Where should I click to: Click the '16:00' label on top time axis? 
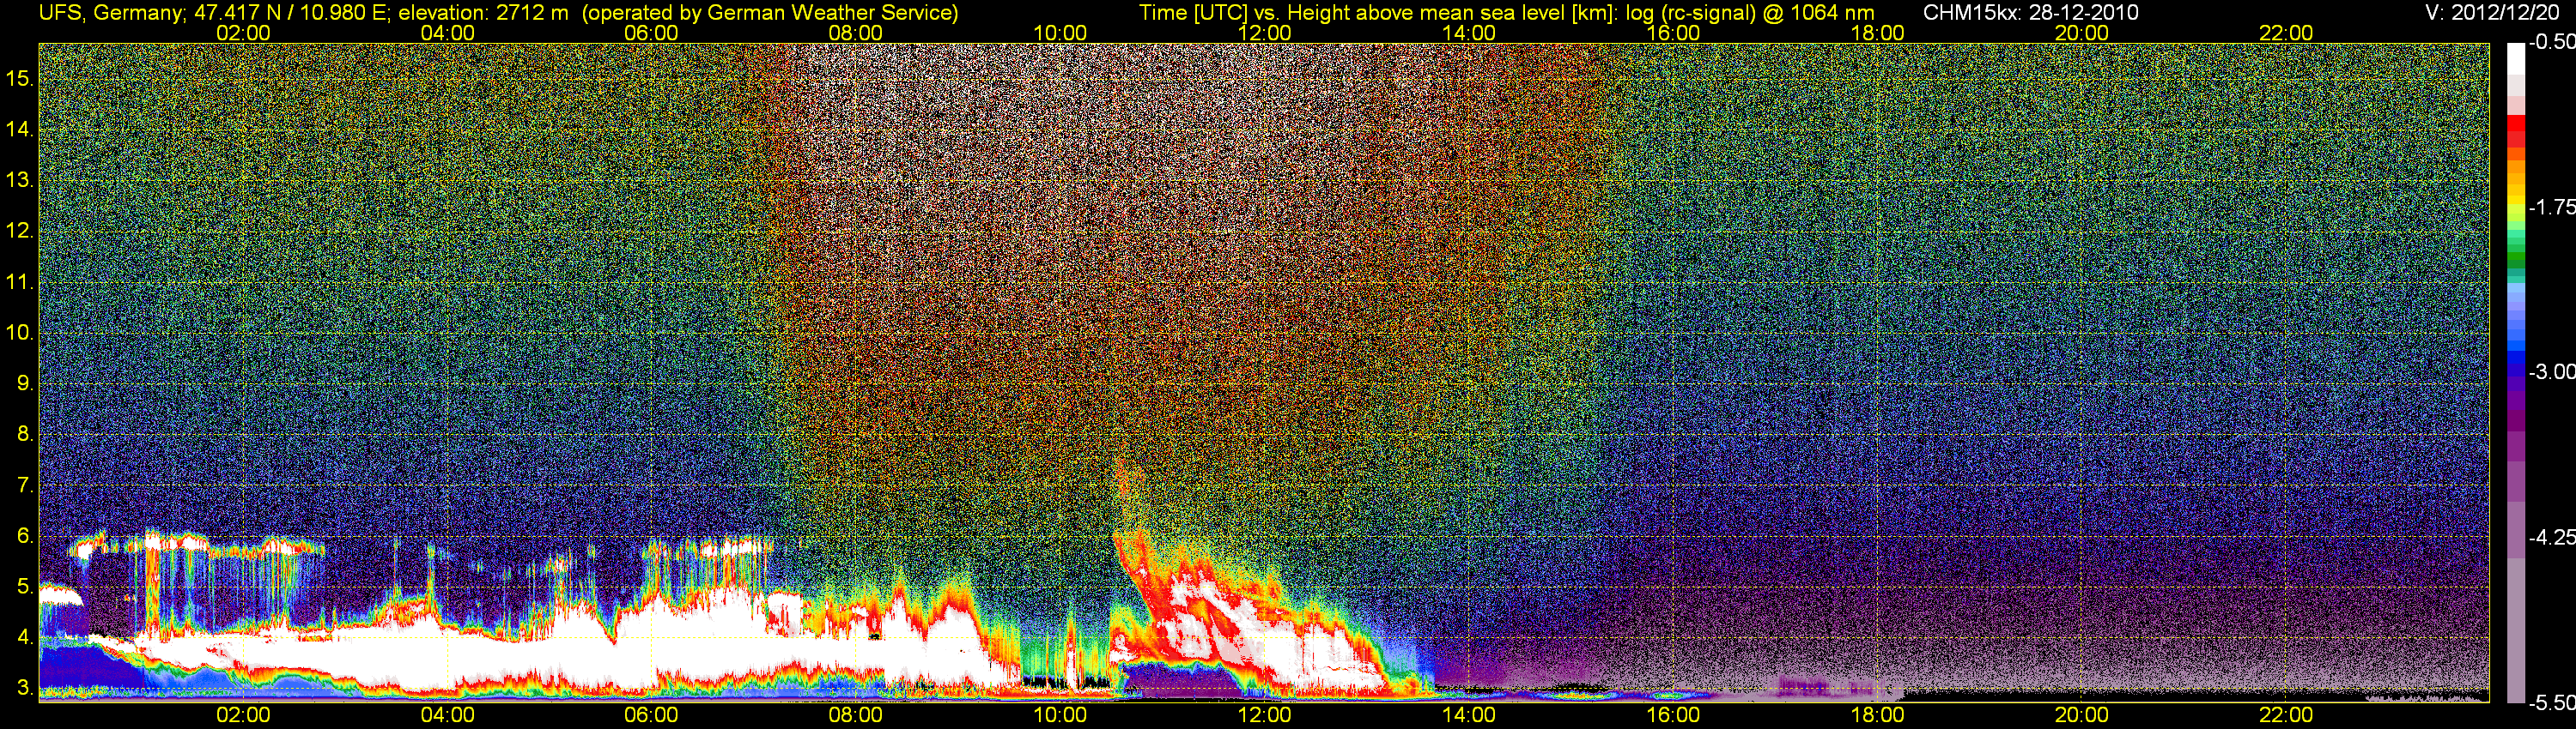1673,33
